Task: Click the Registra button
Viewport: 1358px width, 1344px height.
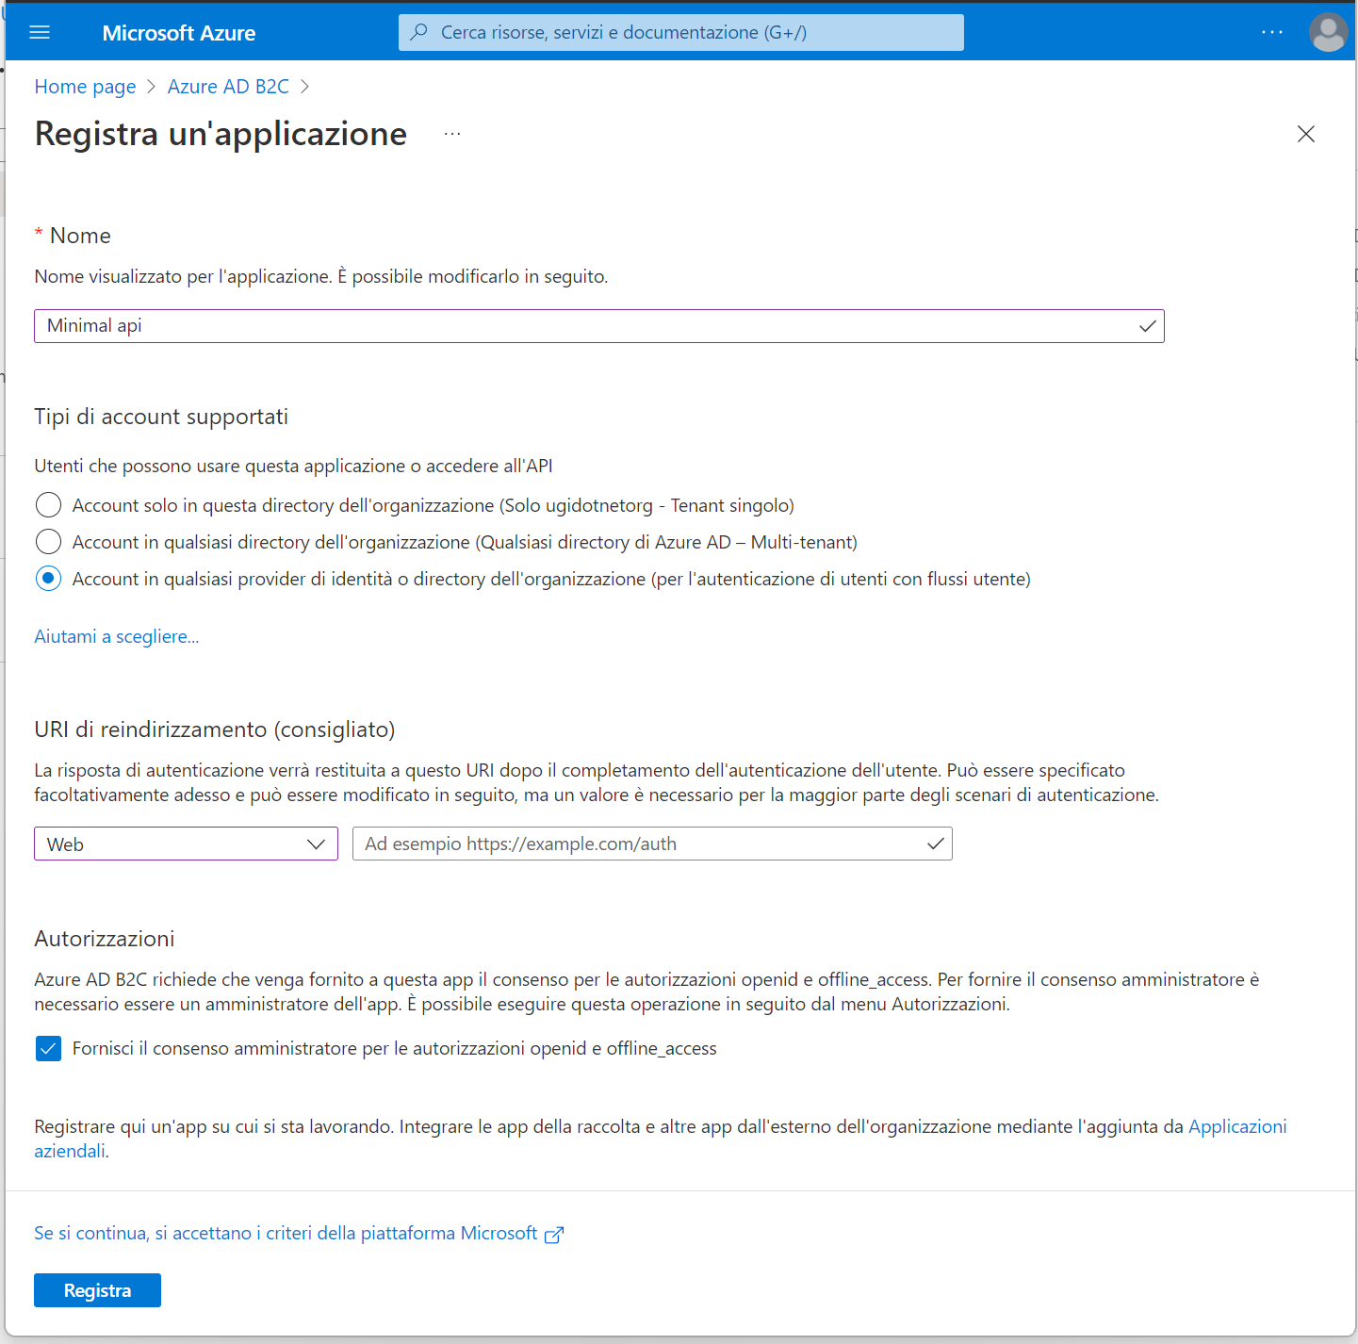Action: click(x=97, y=1289)
